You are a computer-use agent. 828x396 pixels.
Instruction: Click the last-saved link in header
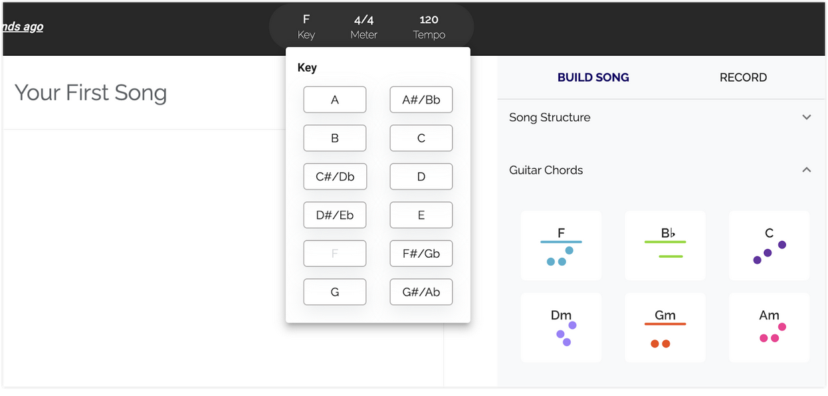click(x=23, y=27)
